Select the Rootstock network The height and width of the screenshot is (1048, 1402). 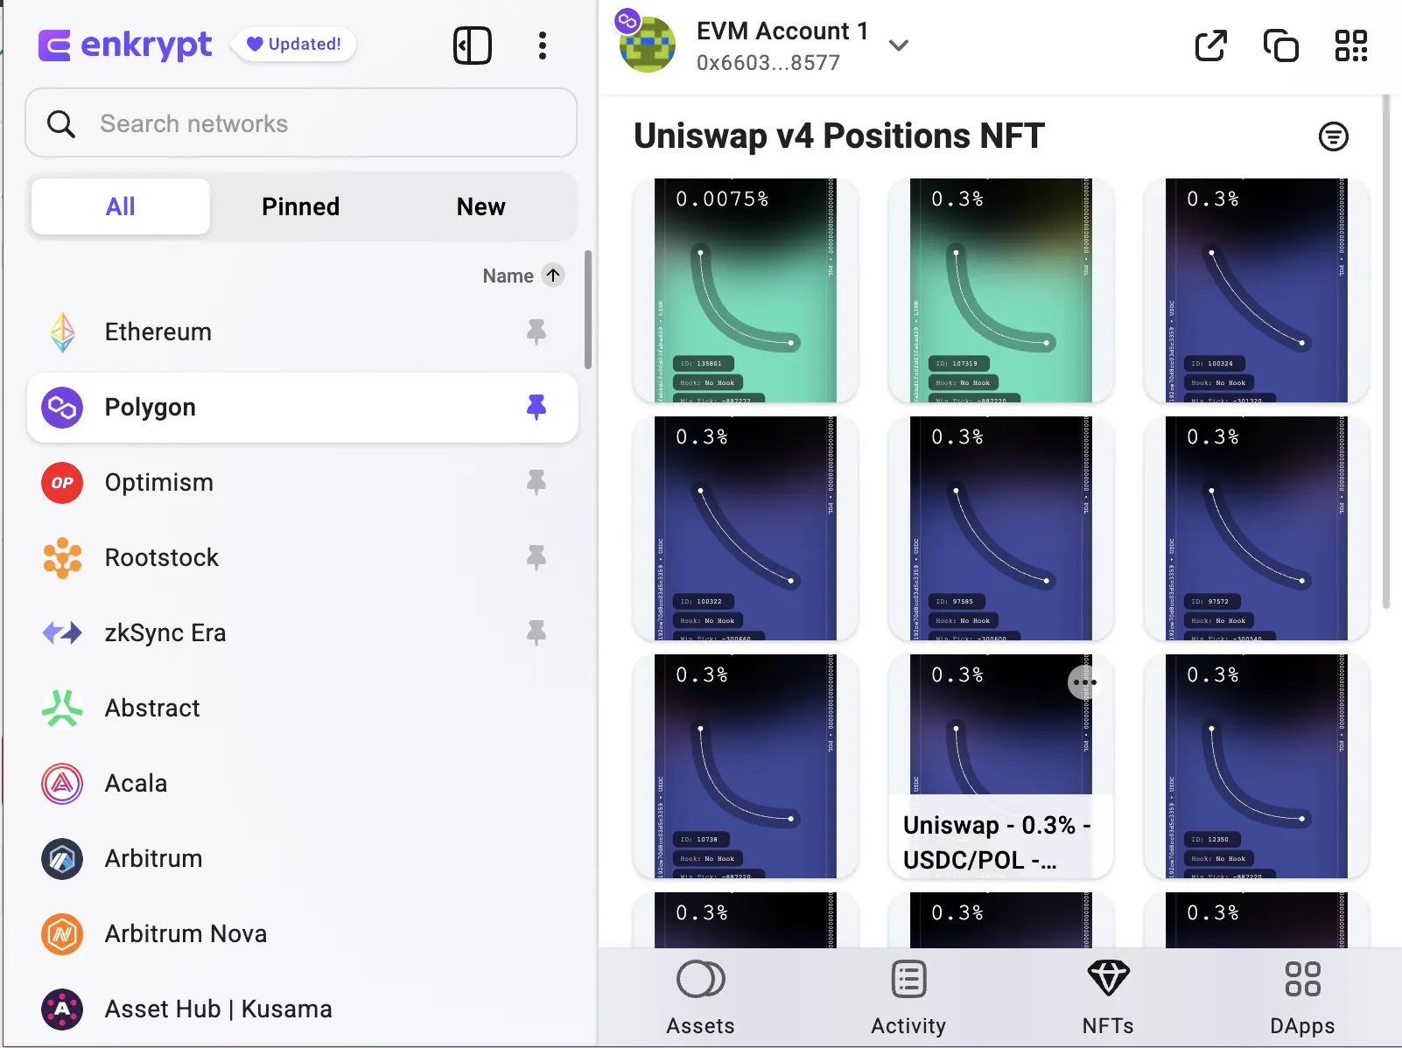(303, 558)
